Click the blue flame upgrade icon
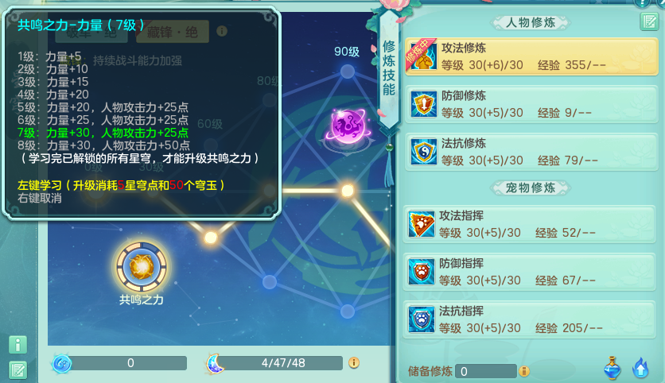Viewport: 665px width, 383px height. [640, 368]
